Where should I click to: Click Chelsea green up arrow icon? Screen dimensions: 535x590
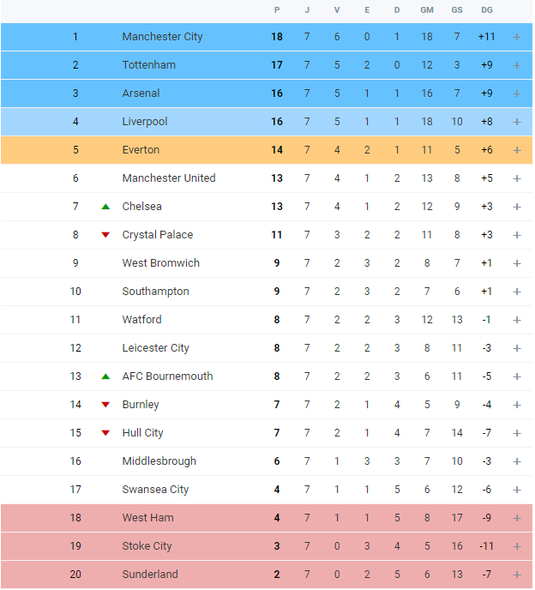(x=105, y=207)
